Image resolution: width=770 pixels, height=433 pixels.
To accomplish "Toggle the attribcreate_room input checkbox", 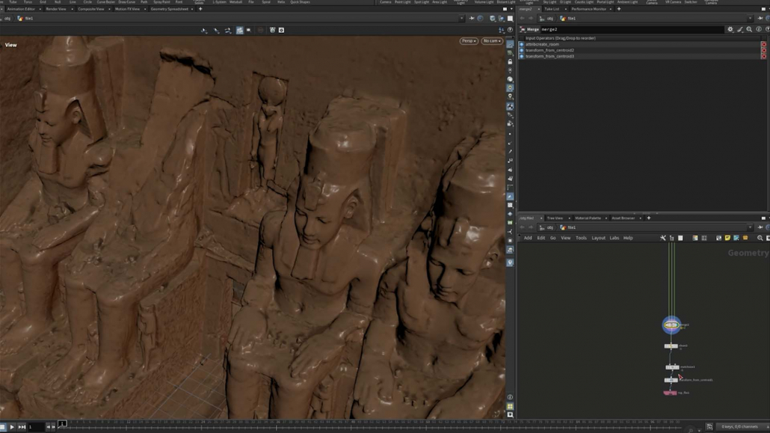I will pos(522,44).
